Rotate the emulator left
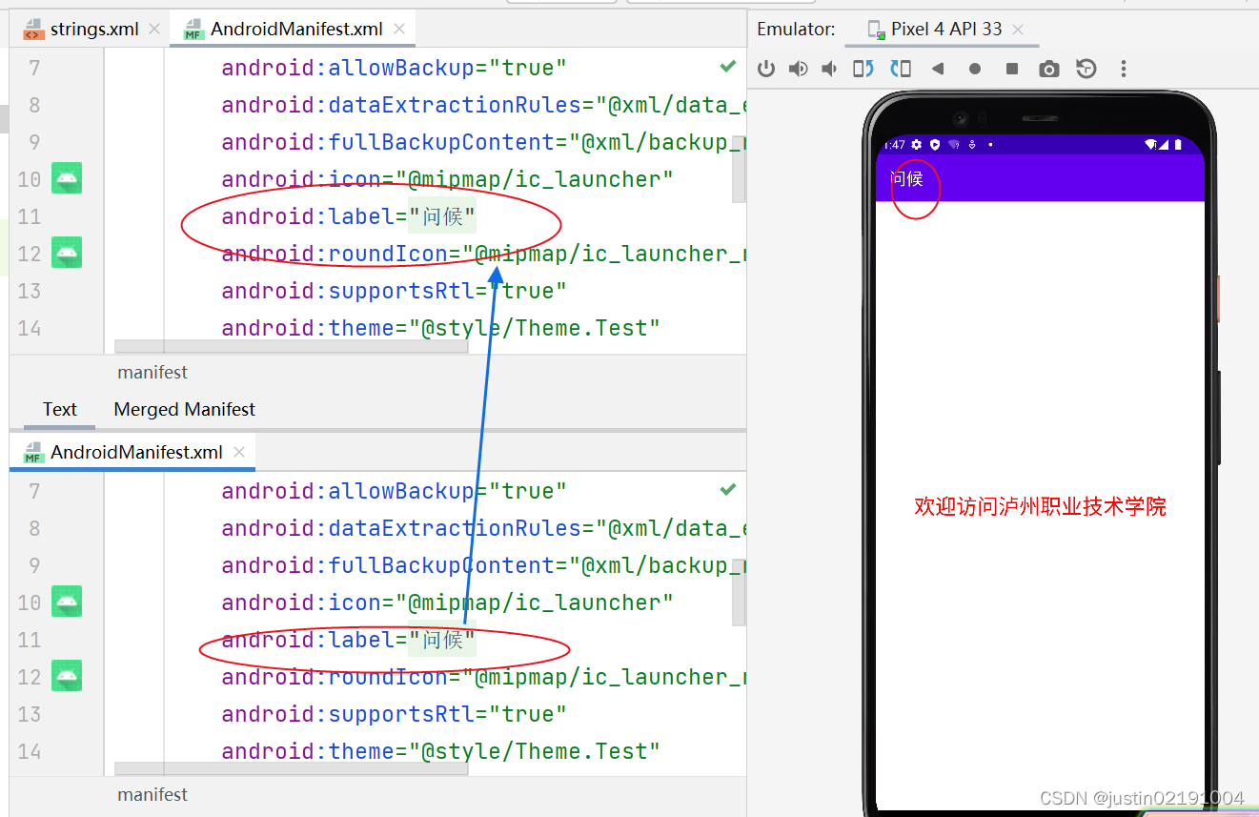This screenshot has width=1259, height=817. 863,69
